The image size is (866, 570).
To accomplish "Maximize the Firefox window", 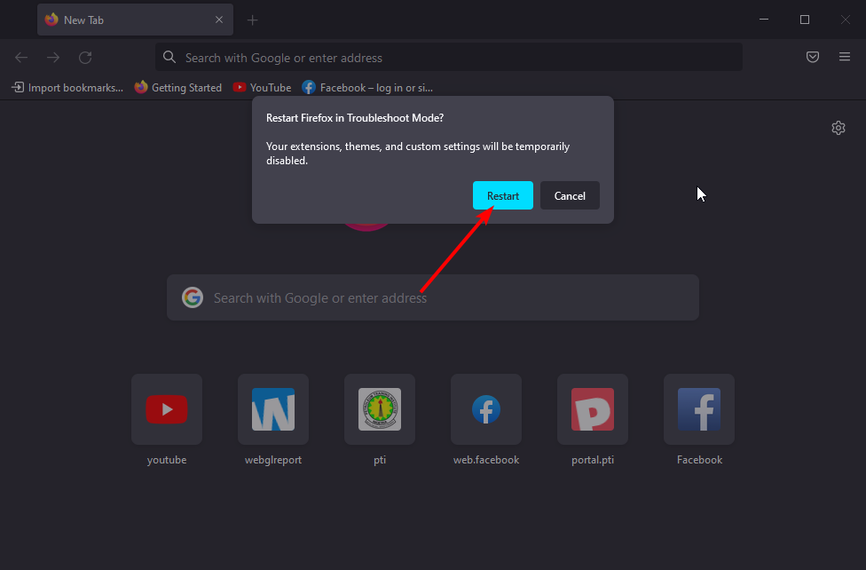I will click(x=805, y=20).
